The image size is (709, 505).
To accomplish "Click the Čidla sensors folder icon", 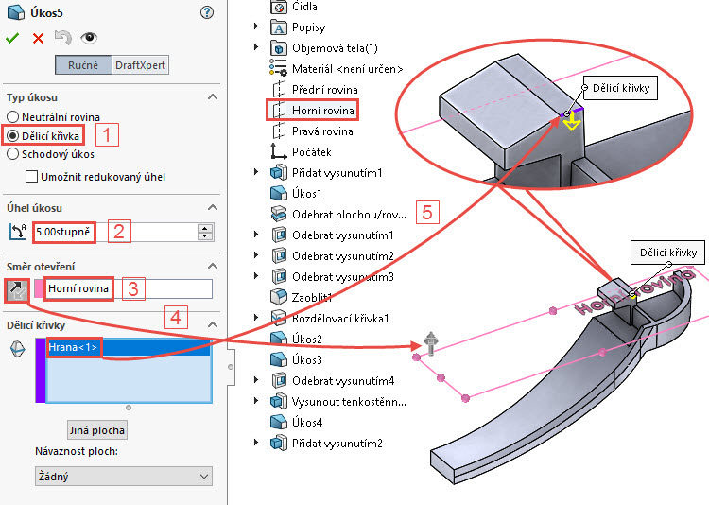I will [x=279, y=7].
